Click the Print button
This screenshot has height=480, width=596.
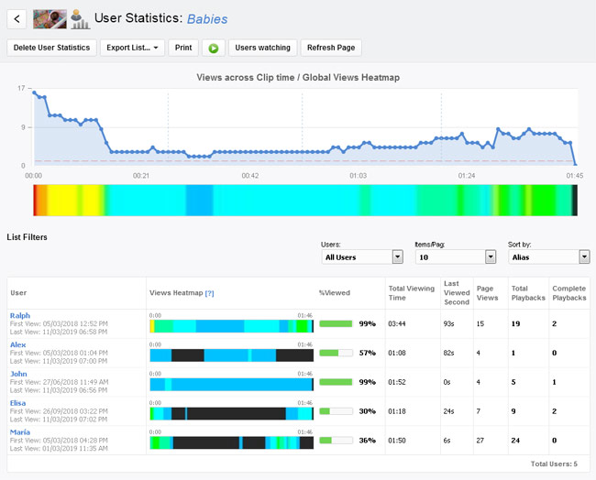[183, 48]
